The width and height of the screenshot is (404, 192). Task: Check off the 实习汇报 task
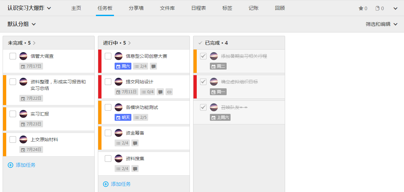pyautogui.click(x=13, y=114)
